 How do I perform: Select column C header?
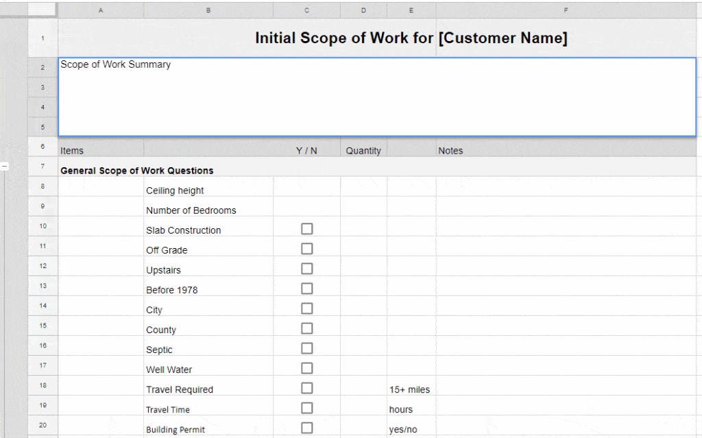pos(306,10)
